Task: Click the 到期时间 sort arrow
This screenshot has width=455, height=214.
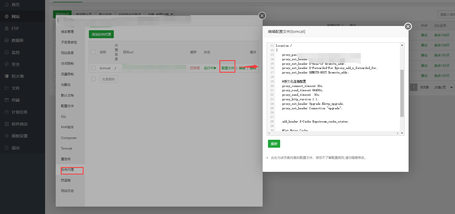Action: 343,25
